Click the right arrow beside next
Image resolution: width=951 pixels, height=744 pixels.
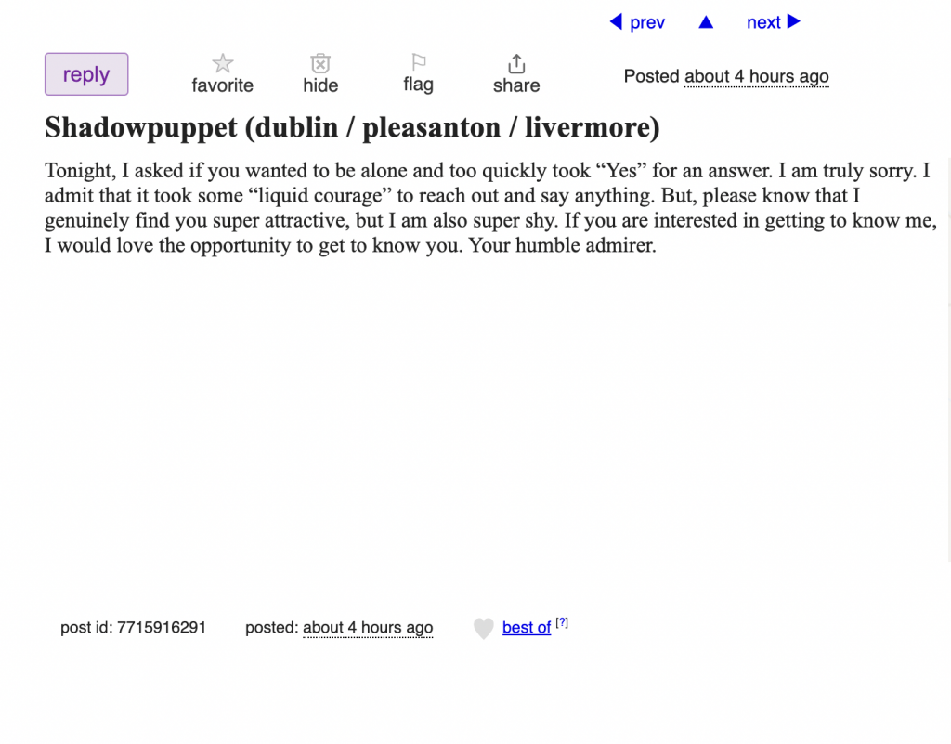click(x=793, y=22)
